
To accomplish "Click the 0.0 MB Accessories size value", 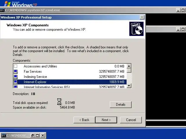I will (x=119, y=66).
